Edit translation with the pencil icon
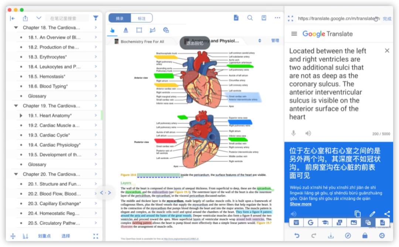The width and height of the screenshot is (399, 247). [x=372, y=214]
